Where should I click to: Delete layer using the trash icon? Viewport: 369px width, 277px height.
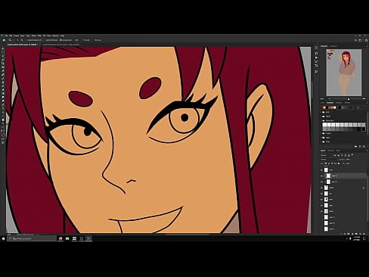click(364, 234)
